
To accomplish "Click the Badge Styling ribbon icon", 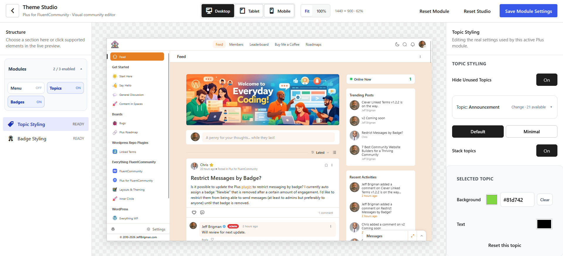I will point(11,139).
